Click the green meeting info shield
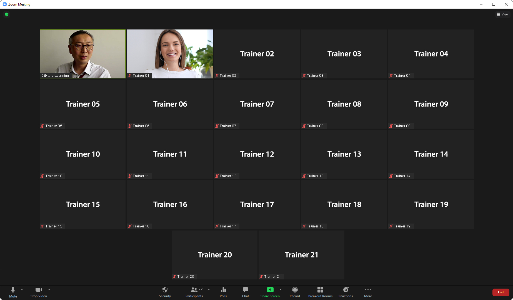The width and height of the screenshot is (513, 300). click(x=7, y=14)
